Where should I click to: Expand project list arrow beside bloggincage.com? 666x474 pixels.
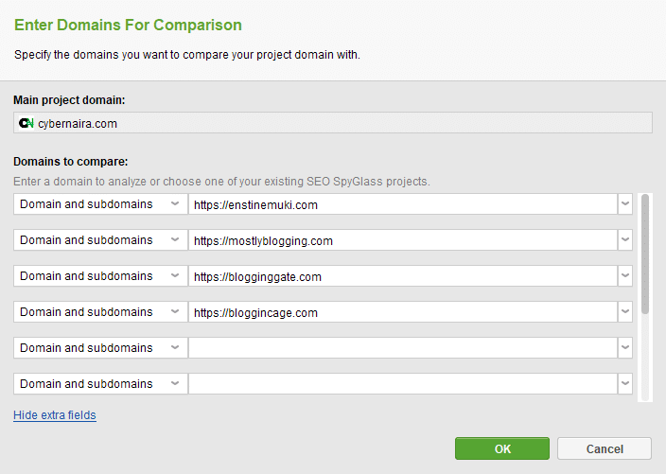pos(625,312)
